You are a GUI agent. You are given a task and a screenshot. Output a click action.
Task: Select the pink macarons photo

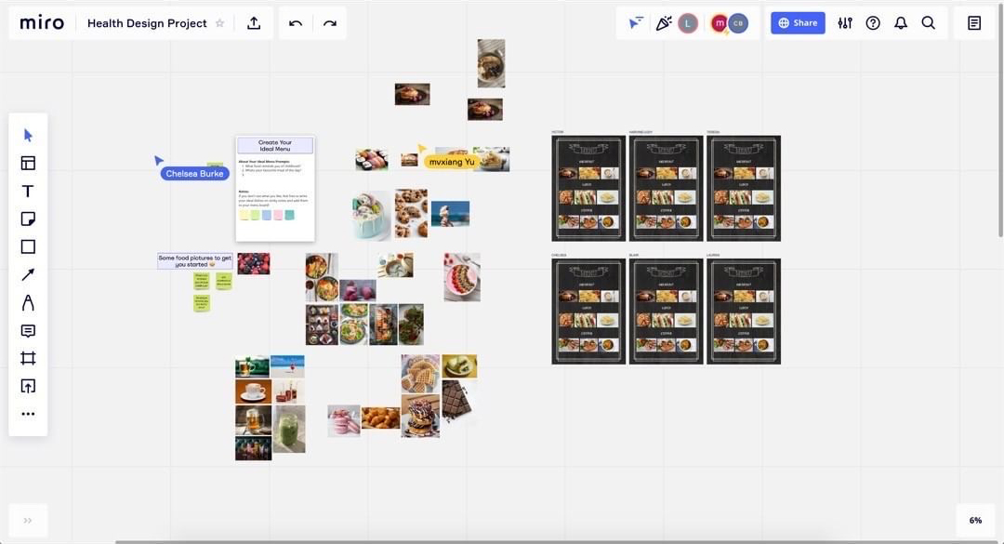[x=344, y=421]
